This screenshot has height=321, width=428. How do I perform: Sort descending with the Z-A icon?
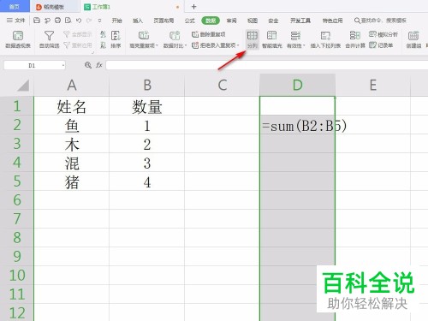pyautogui.click(x=103, y=45)
